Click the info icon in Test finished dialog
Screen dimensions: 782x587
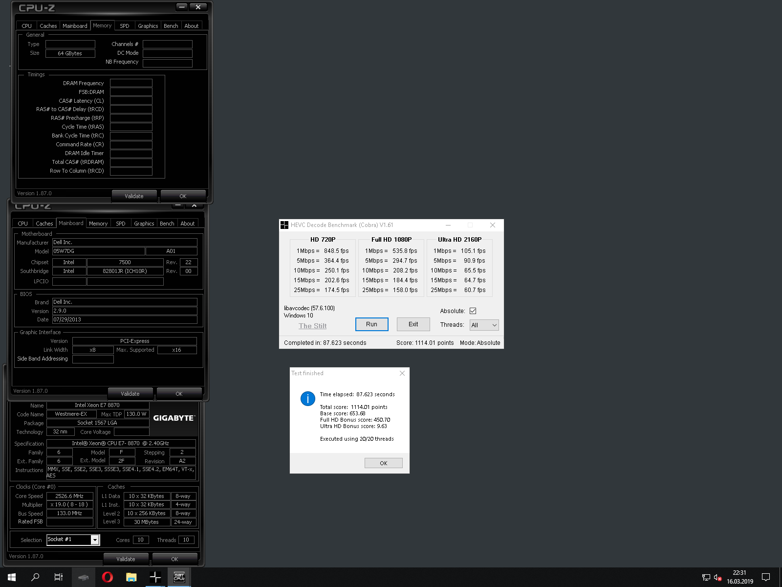pyautogui.click(x=308, y=399)
